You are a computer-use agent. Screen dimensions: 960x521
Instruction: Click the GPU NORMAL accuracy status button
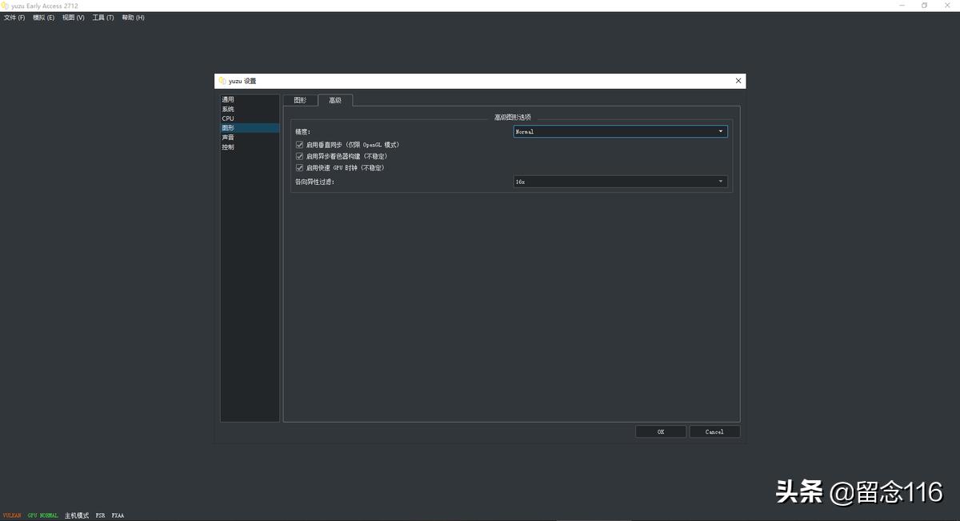43,515
